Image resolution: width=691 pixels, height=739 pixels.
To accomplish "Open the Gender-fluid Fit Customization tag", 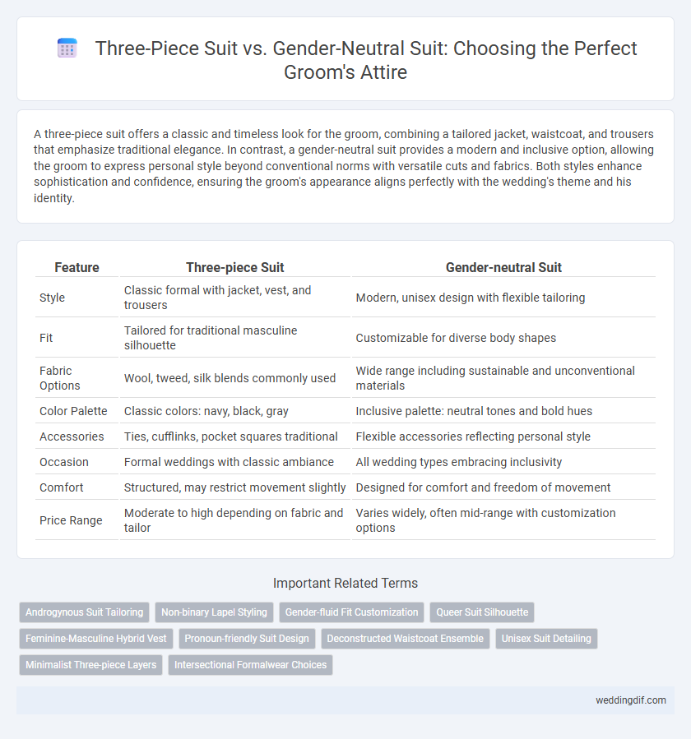I will pyautogui.click(x=351, y=612).
